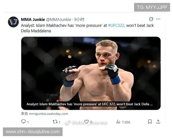Viewport: 173px width, 139px height.
Task: Open the post timestamp 9小时
Action: point(79,19)
